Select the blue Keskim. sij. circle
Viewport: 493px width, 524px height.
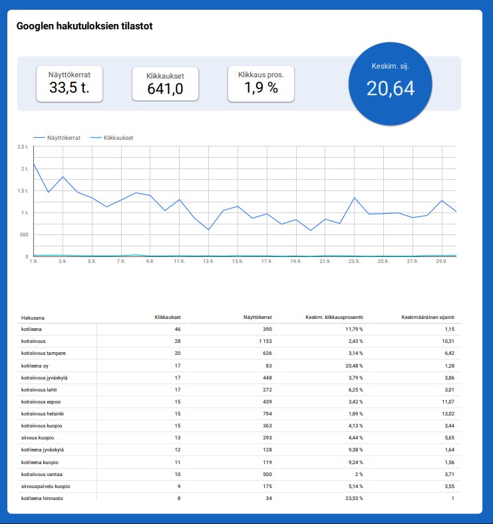[x=390, y=83]
